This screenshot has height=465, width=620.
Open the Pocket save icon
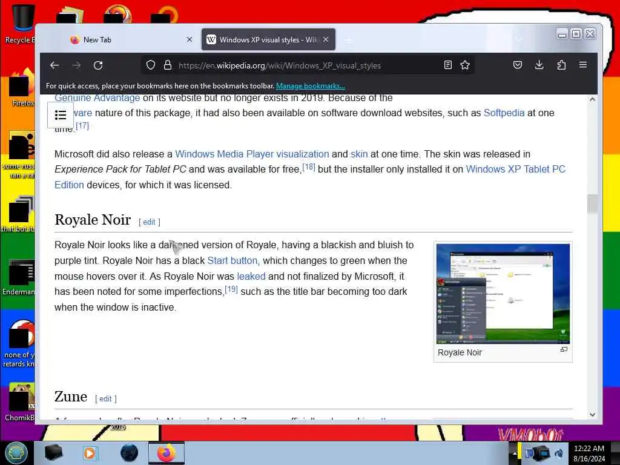tap(518, 65)
